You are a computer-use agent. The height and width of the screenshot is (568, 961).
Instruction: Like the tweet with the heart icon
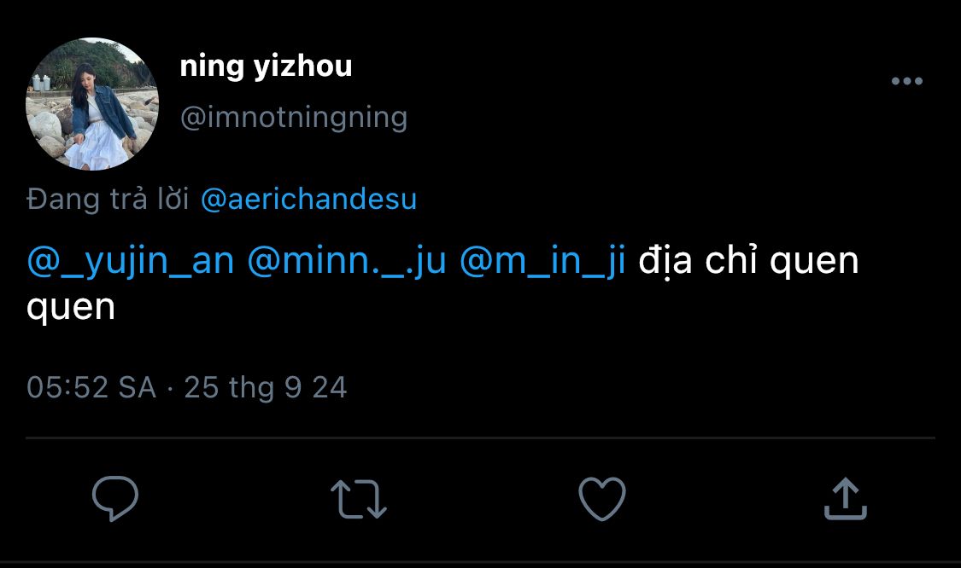(602, 498)
